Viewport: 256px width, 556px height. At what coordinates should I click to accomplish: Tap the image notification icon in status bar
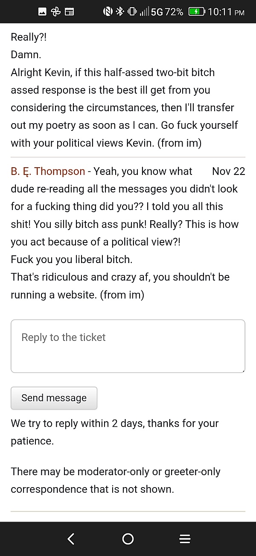(42, 12)
